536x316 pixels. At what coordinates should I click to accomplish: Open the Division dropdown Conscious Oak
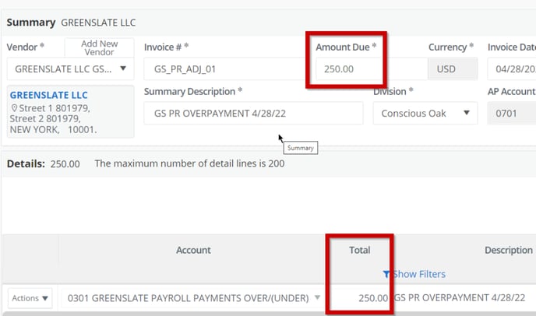click(x=425, y=113)
